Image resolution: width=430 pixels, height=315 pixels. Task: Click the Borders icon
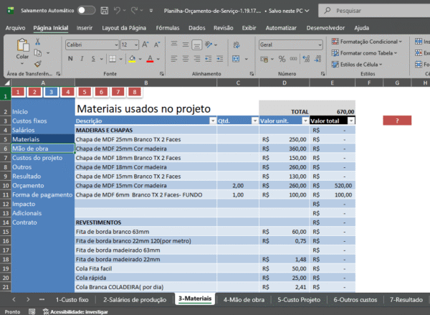click(113, 59)
